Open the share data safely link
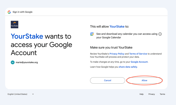The height and width of the screenshot is (105, 176). (x=128, y=67)
